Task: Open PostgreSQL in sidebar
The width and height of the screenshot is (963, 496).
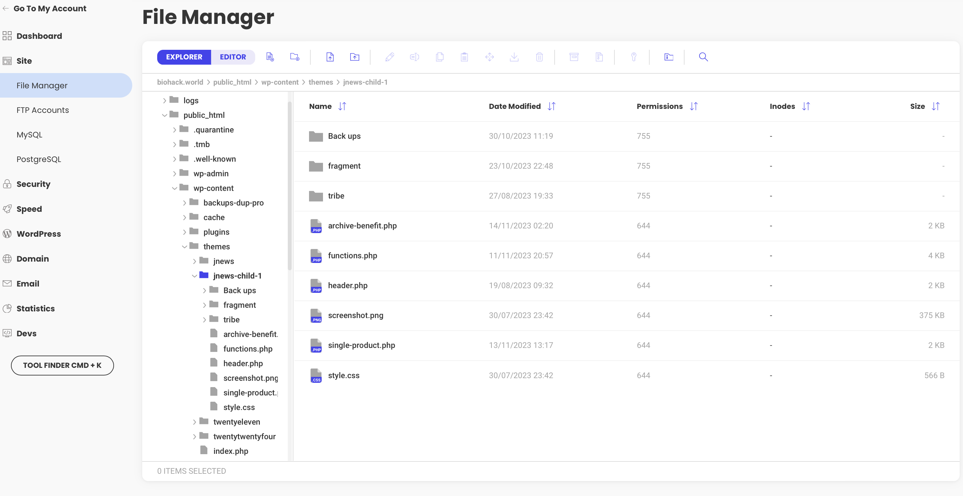Action: point(39,159)
